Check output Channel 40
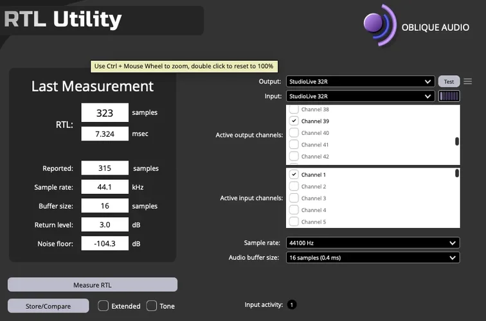Image resolution: width=486 pixels, height=321 pixels. [294, 132]
